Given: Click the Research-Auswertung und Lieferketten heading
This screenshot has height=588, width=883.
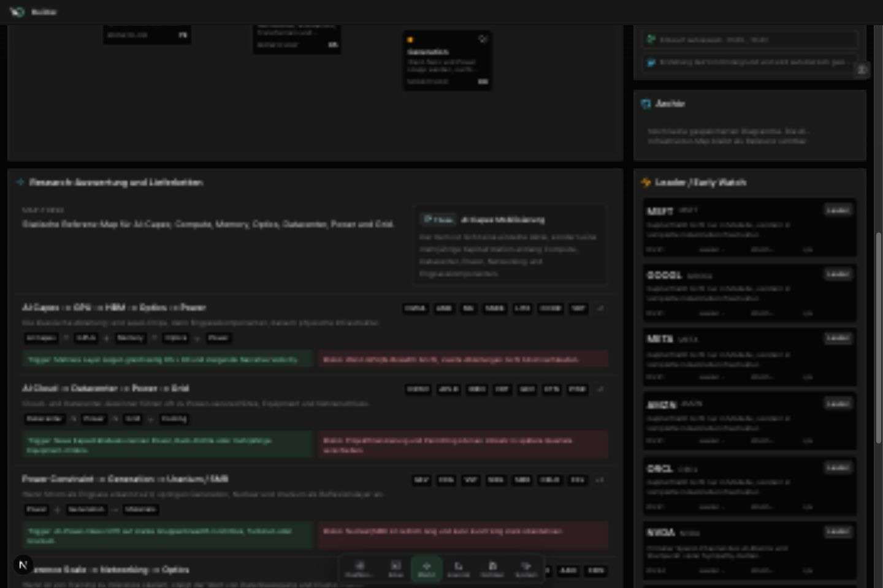Looking at the screenshot, I should [116, 182].
